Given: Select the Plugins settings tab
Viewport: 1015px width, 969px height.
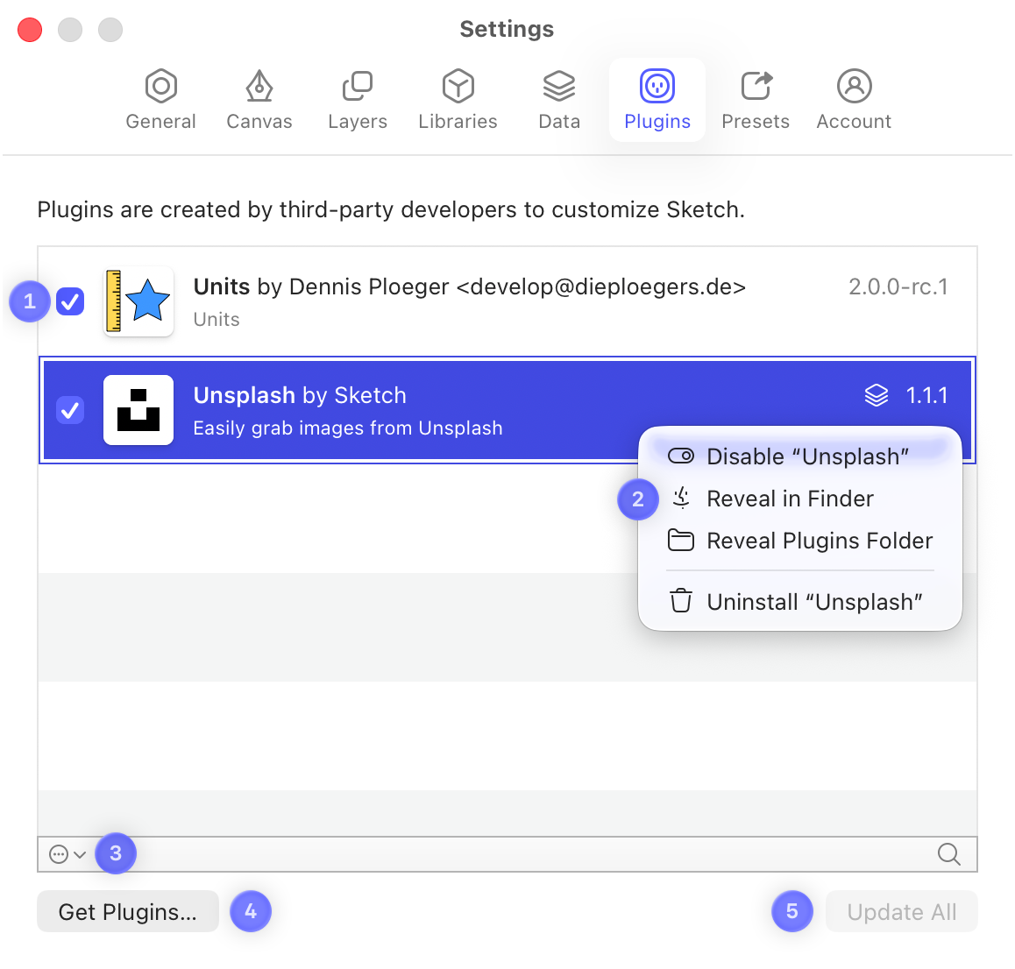Looking at the screenshot, I should (657, 100).
